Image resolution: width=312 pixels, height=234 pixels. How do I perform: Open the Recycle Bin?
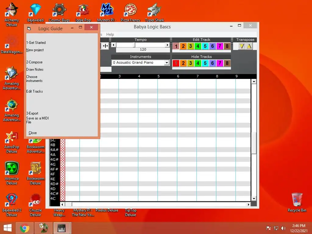point(297,202)
